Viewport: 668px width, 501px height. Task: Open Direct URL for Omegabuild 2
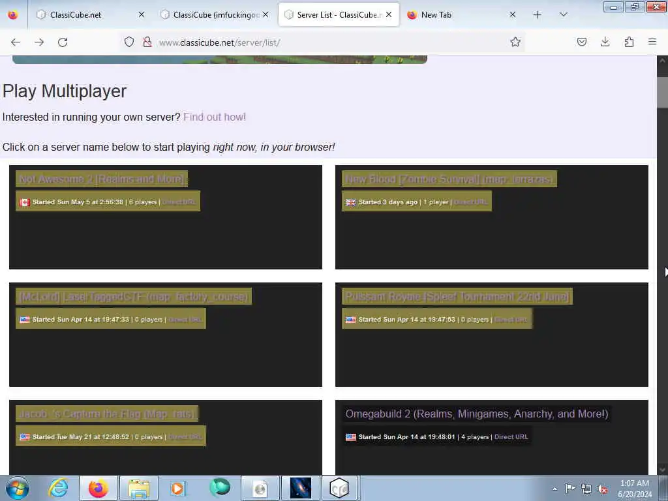coord(511,436)
